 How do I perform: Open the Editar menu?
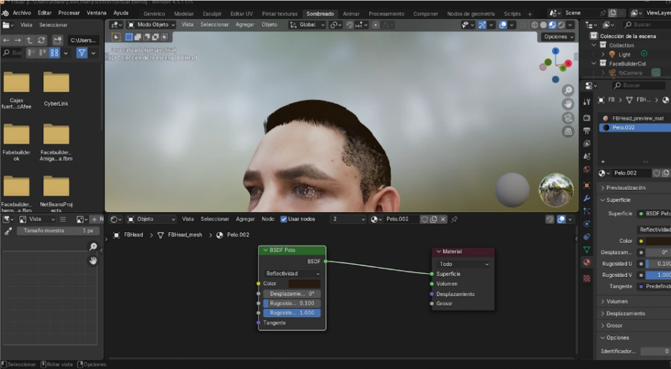point(45,13)
